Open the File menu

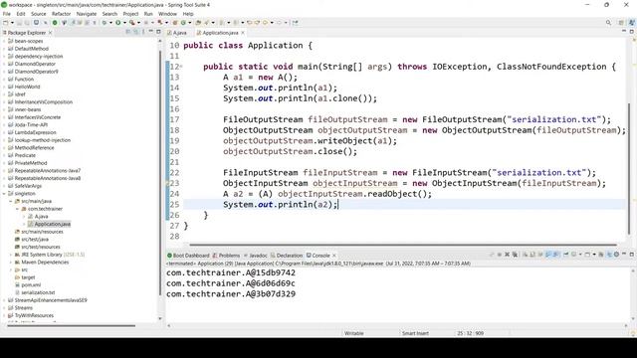7,14
